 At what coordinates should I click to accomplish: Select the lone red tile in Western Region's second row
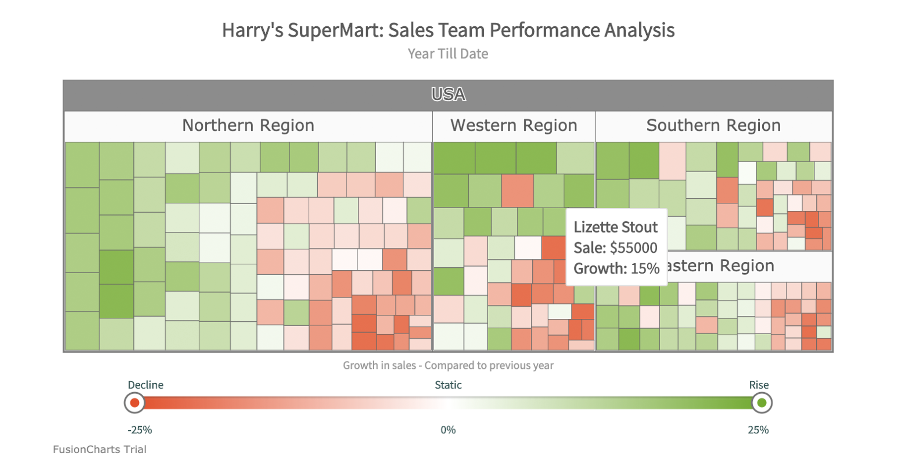[x=517, y=191]
